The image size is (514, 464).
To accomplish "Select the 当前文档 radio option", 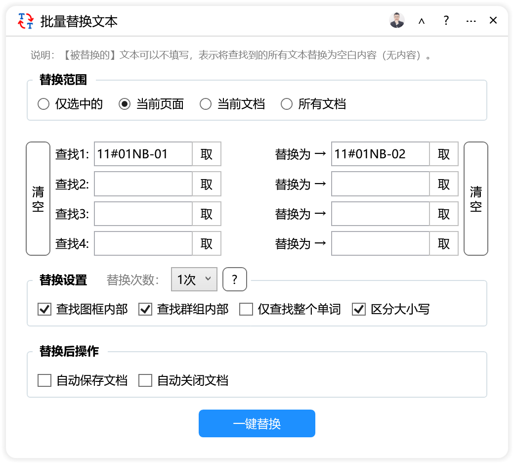I will coord(206,104).
